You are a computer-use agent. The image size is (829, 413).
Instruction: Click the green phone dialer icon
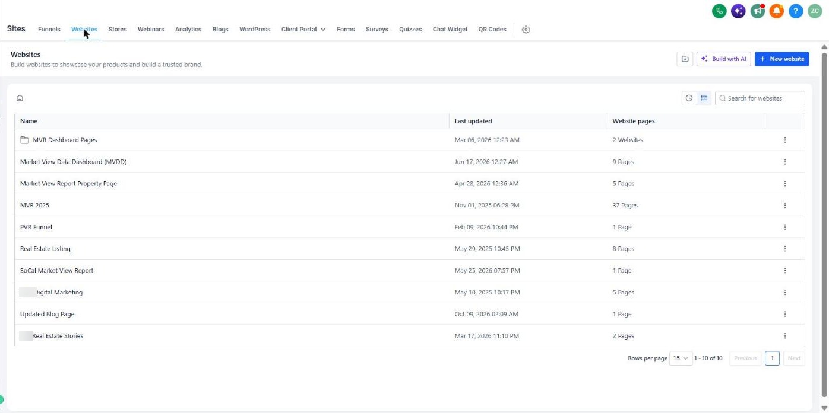719,11
